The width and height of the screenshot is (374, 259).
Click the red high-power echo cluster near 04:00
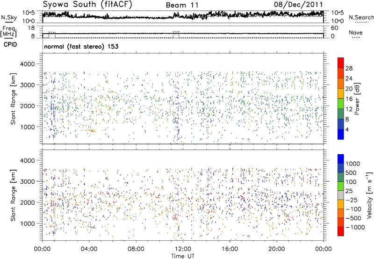(92, 131)
